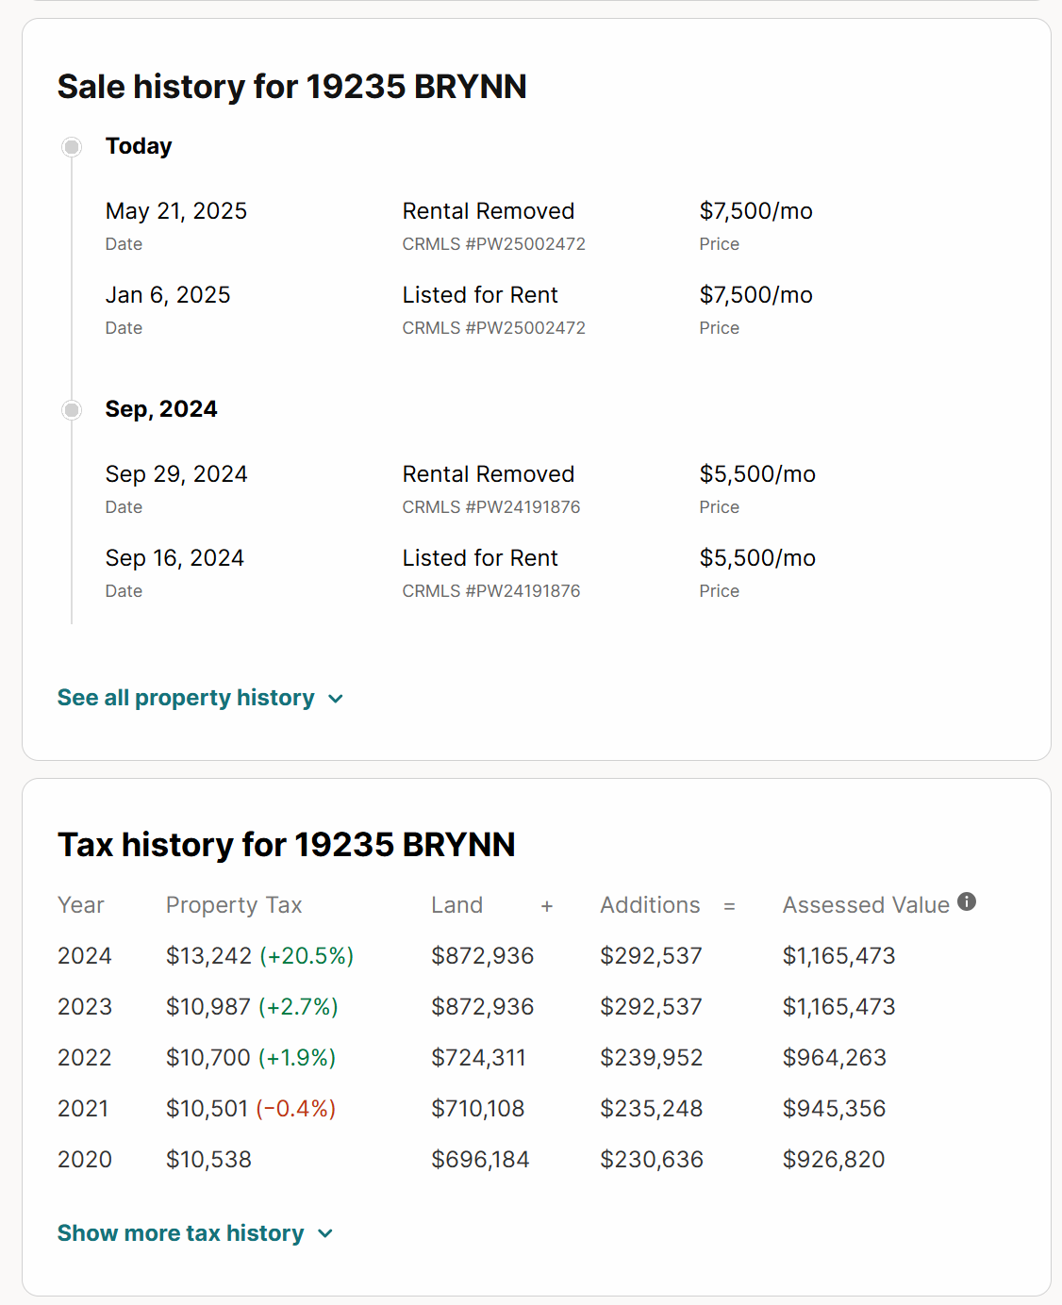Click the Tax history for 19235 BRYNN heading
Image resolution: width=1062 pixels, height=1305 pixels.
pyautogui.click(x=287, y=845)
